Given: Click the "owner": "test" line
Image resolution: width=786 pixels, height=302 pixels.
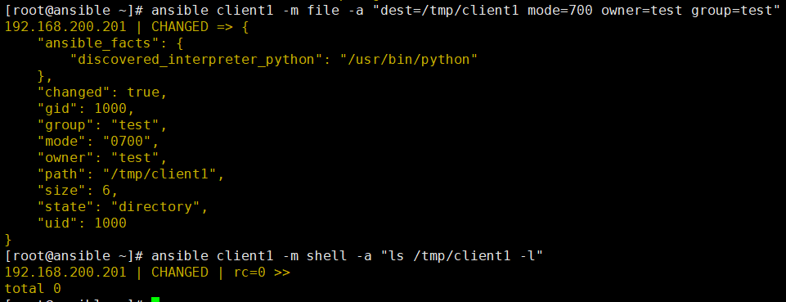Looking at the screenshot, I should coord(102,157).
